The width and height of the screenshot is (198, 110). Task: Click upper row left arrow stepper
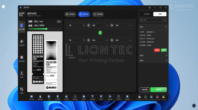click(88, 25)
